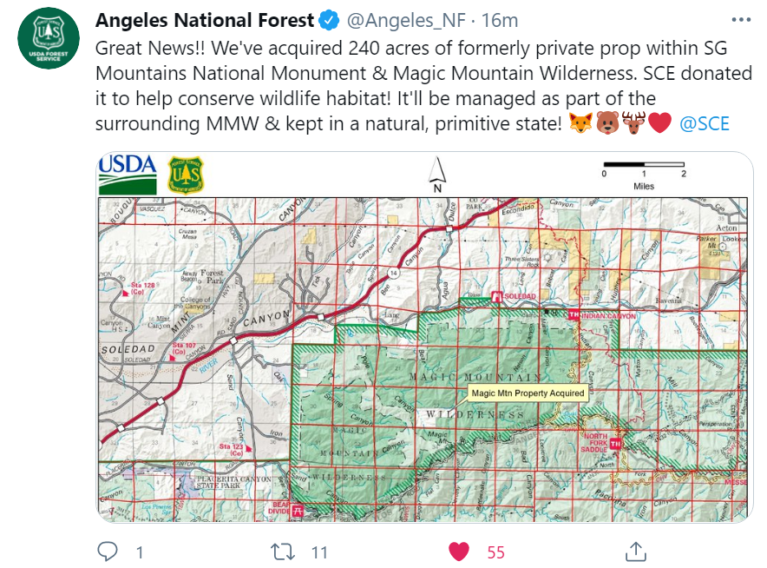Screen dimensions: 767x568
Task: Click the reply speech bubble icon
Action: [108, 551]
